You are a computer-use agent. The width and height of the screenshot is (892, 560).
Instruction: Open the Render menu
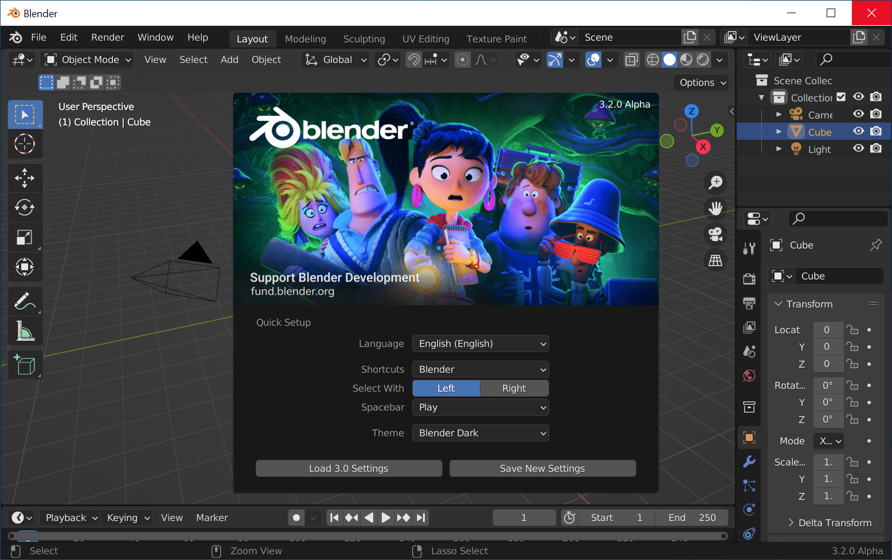[x=108, y=37]
